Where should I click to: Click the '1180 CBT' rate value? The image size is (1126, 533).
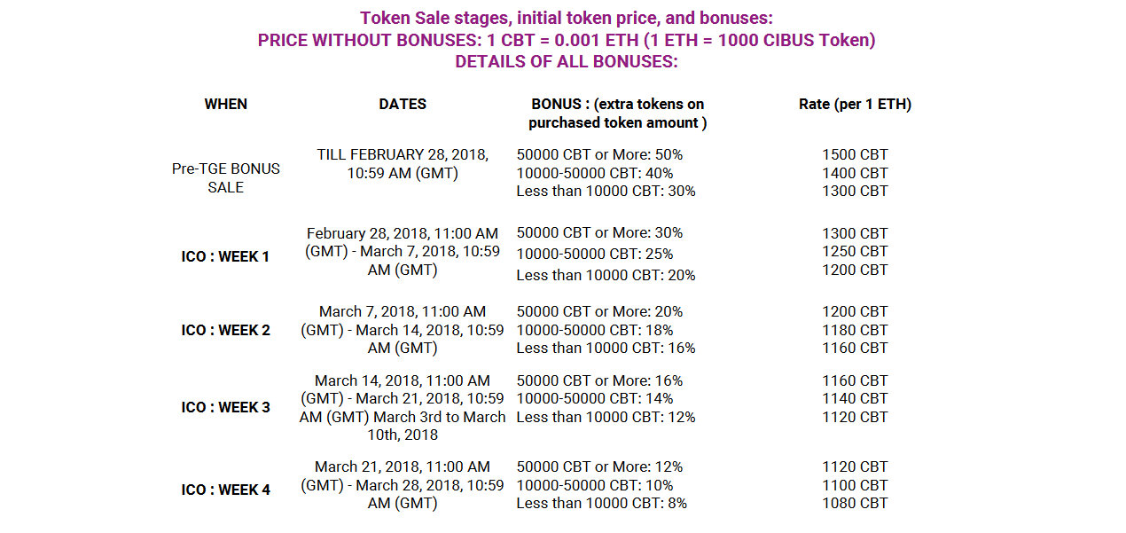(x=855, y=330)
